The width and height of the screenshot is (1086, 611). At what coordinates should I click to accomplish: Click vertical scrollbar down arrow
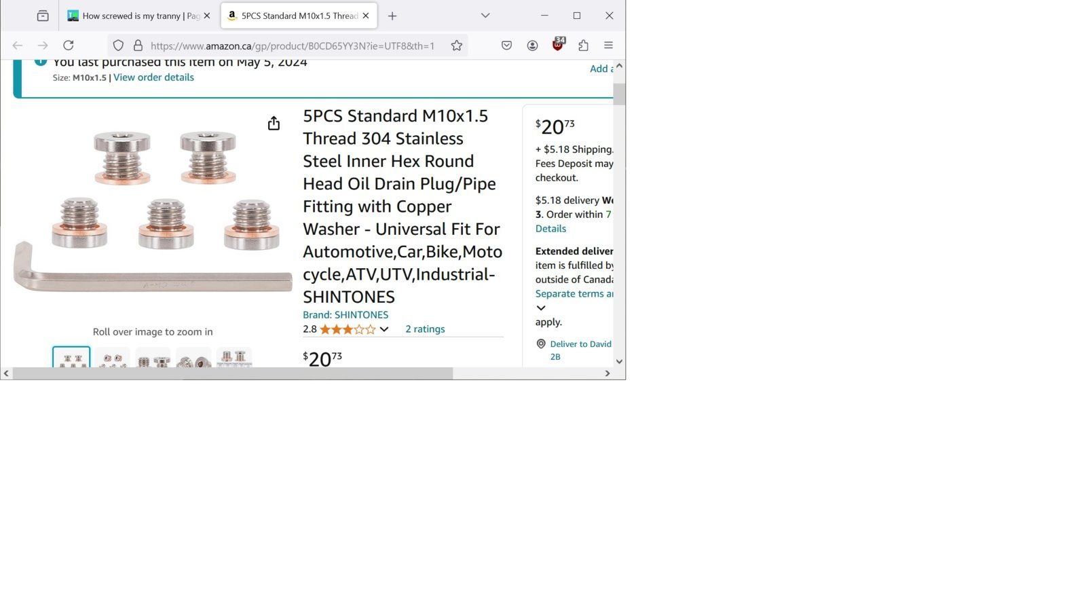click(x=619, y=362)
